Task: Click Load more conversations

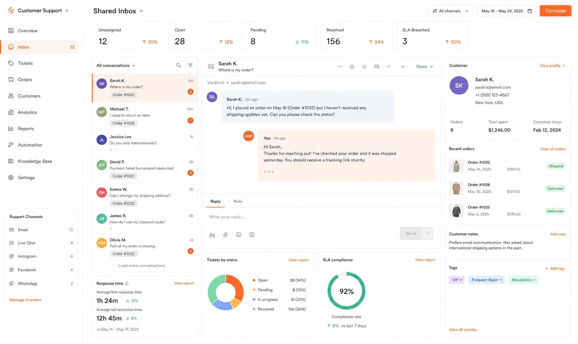Action: coord(142,265)
